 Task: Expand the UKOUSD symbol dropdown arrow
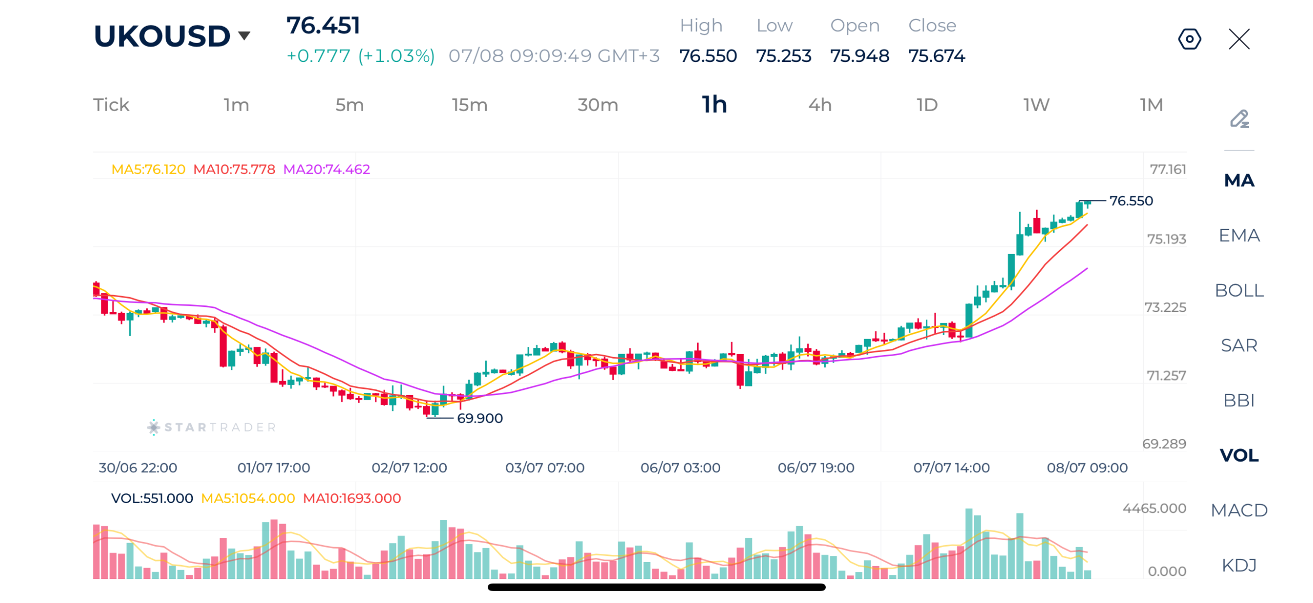[244, 35]
